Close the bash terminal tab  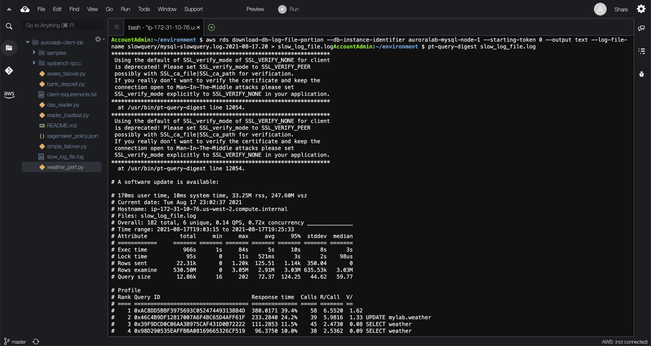198,28
